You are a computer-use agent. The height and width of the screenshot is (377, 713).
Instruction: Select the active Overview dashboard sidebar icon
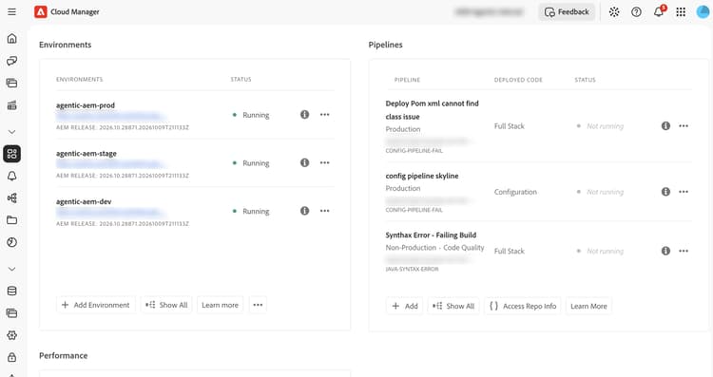[x=11, y=154]
